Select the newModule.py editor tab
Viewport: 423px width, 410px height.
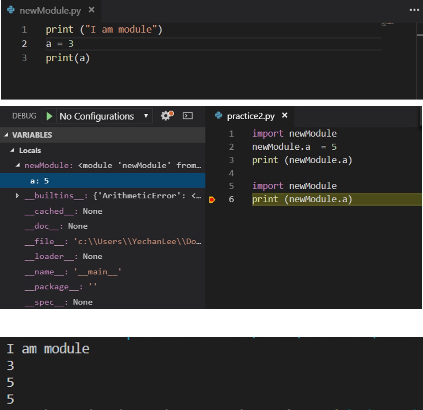[x=51, y=11]
